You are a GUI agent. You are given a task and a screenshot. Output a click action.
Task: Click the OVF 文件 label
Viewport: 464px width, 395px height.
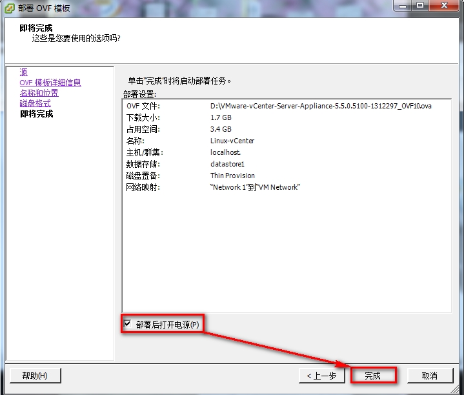[143, 106]
